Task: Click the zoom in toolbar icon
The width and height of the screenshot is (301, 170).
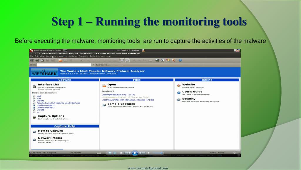Action: (x=134, y=60)
